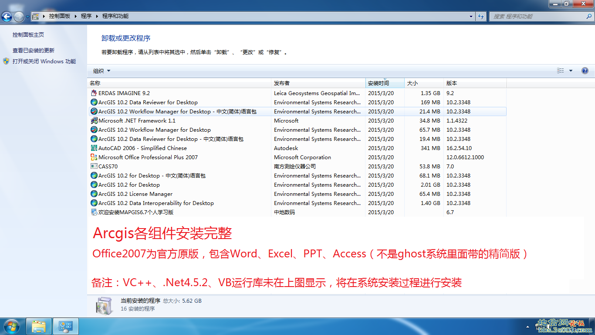Click the refresh icon beside address bar
Image resolution: width=595 pixels, height=335 pixels.
pyautogui.click(x=481, y=16)
